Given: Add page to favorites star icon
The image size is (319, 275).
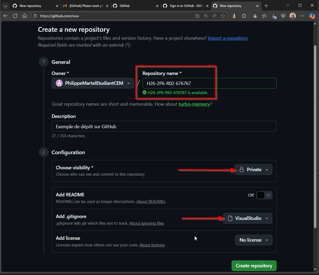Looking at the screenshot, I should pos(223,16).
